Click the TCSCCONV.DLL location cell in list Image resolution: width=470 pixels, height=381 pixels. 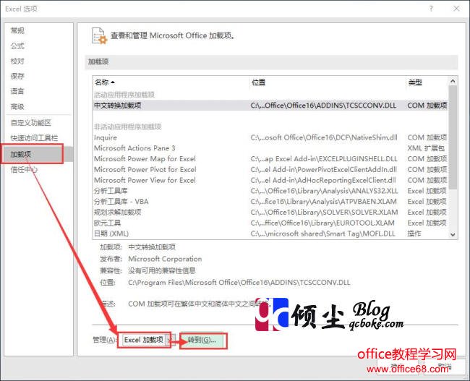pos(323,106)
